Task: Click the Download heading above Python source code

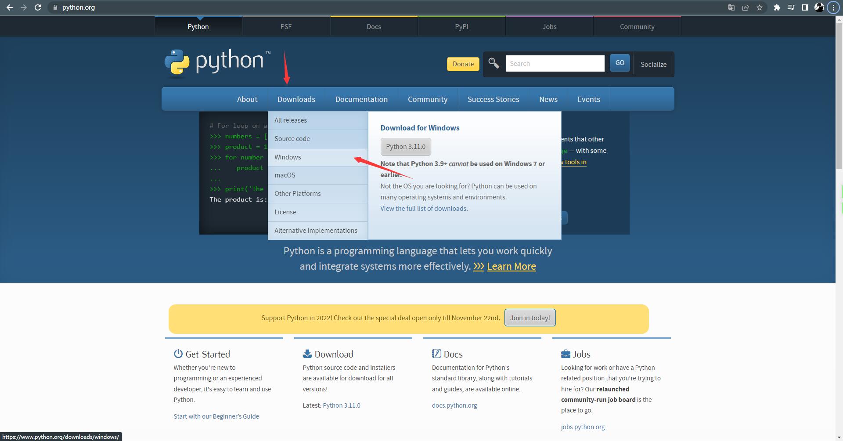Action: tap(334, 354)
